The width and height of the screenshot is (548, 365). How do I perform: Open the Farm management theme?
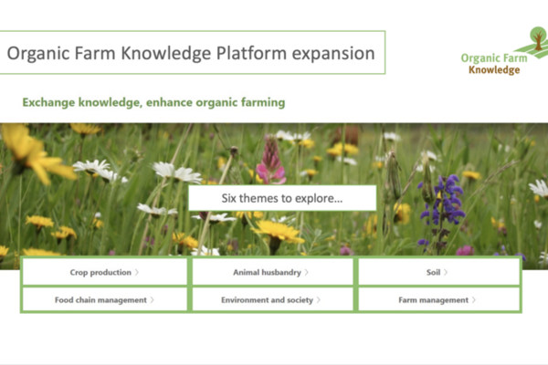click(x=439, y=299)
